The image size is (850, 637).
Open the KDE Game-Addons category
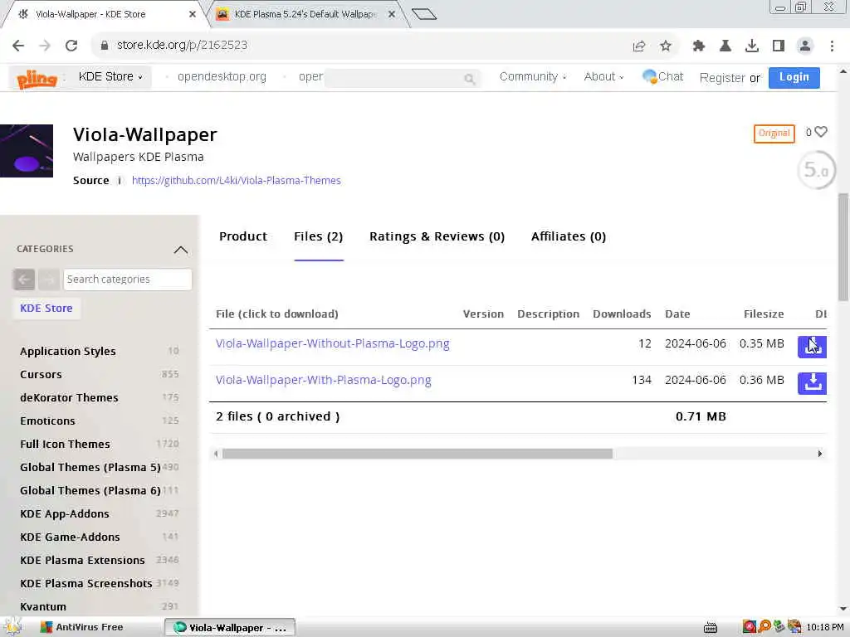(x=70, y=537)
